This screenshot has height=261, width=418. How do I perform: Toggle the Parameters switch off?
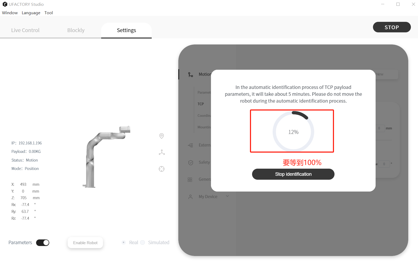[x=43, y=243]
